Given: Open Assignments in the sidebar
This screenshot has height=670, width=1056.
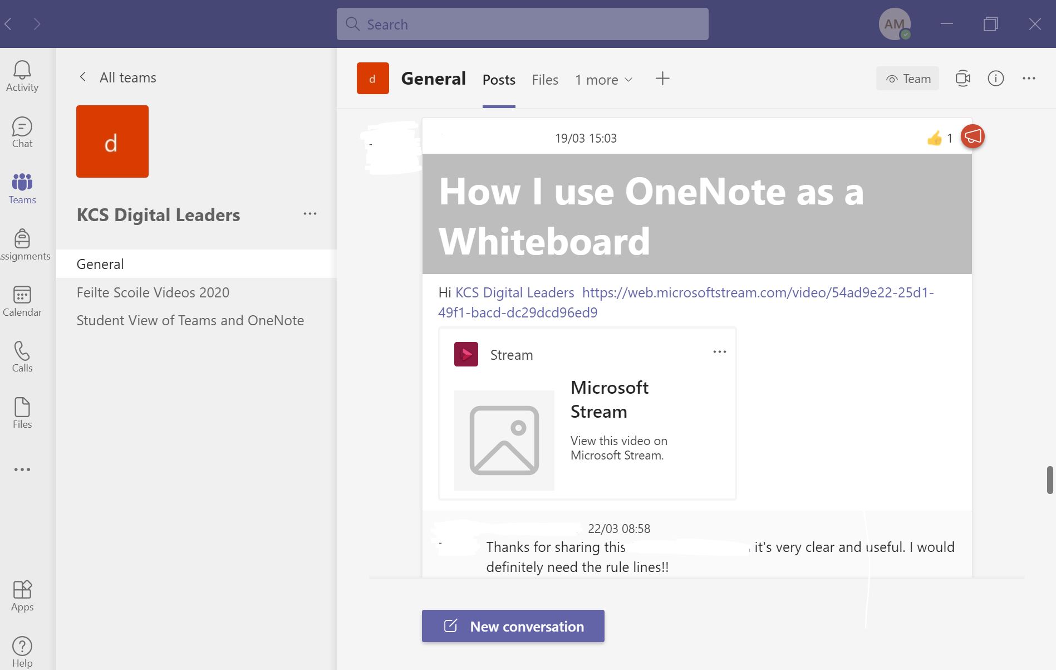Looking at the screenshot, I should pos(22,245).
